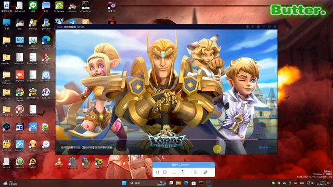
Task: Open Nox emulator hamburger menu
Action: click(253, 26)
